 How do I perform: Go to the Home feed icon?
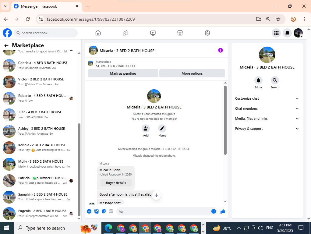[98, 33]
